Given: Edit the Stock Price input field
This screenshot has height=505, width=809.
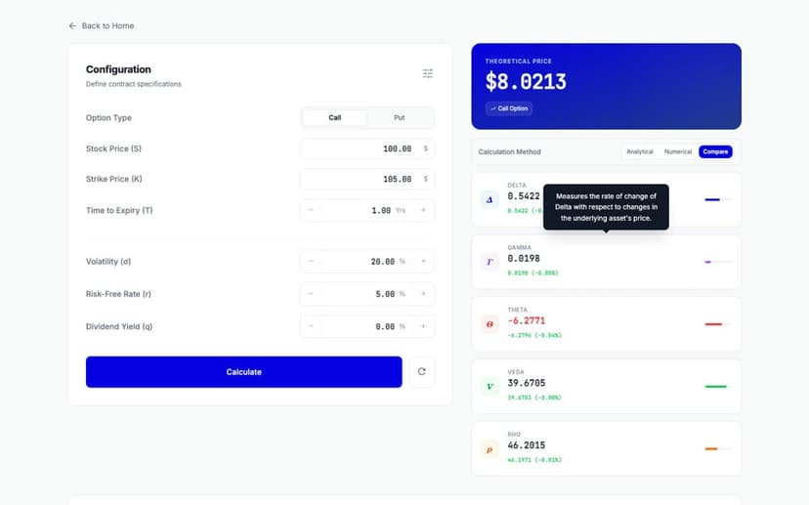Looking at the screenshot, I should [x=366, y=148].
